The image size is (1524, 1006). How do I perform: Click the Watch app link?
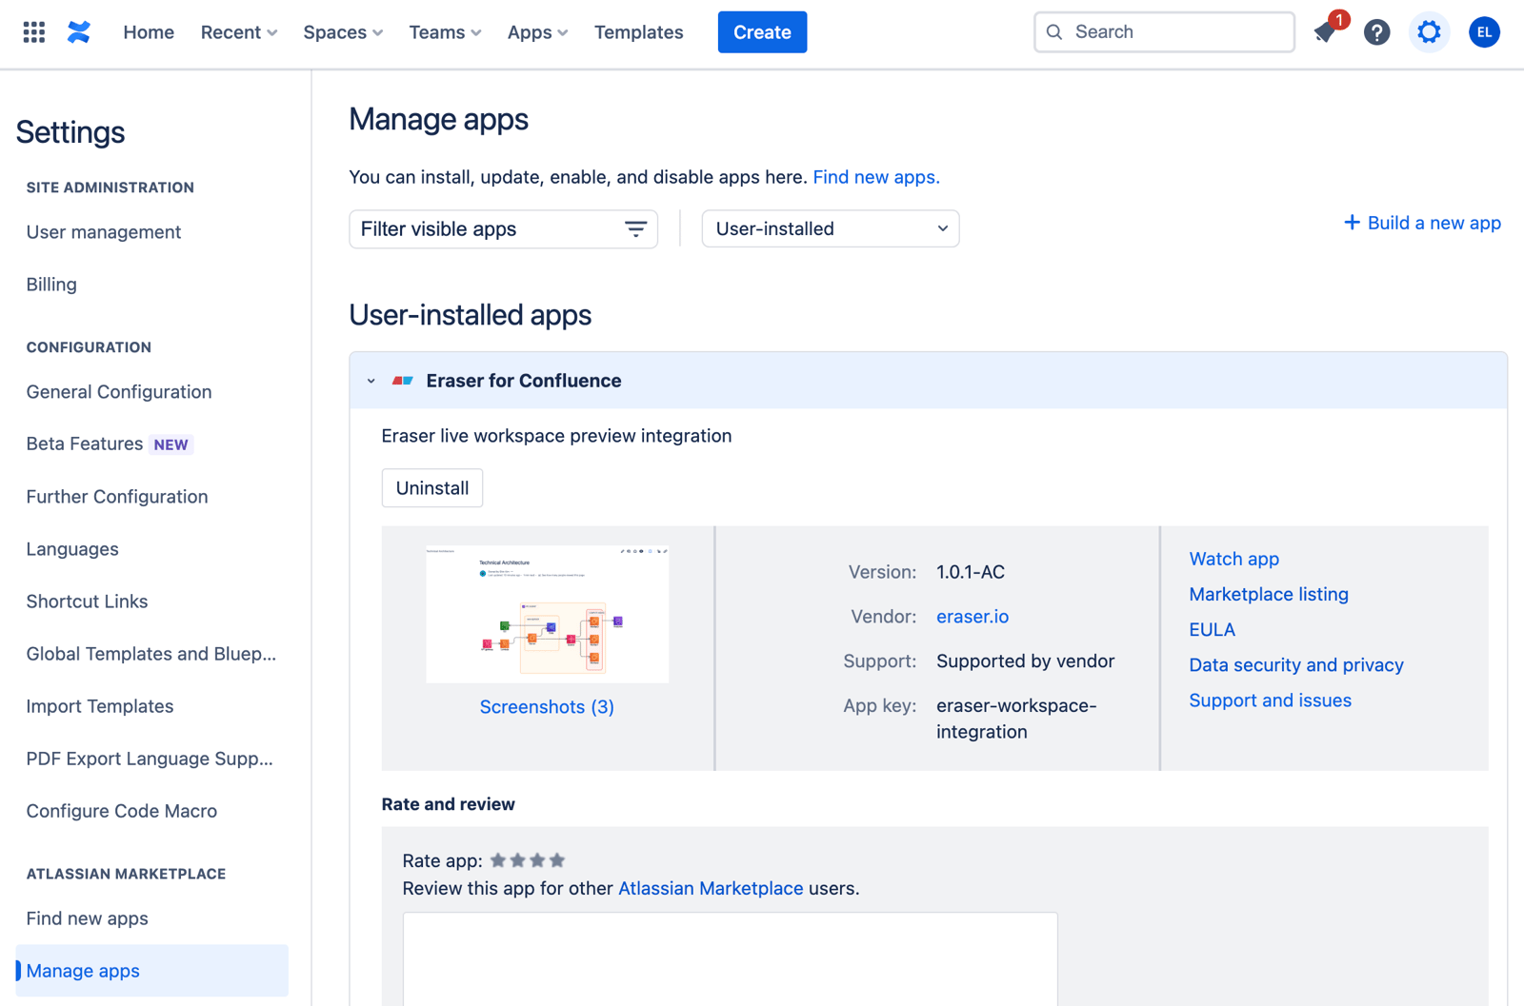[1234, 559]
